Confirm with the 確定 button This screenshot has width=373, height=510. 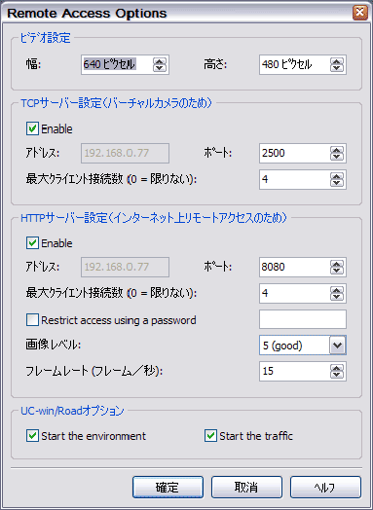(x=168, y=487)
